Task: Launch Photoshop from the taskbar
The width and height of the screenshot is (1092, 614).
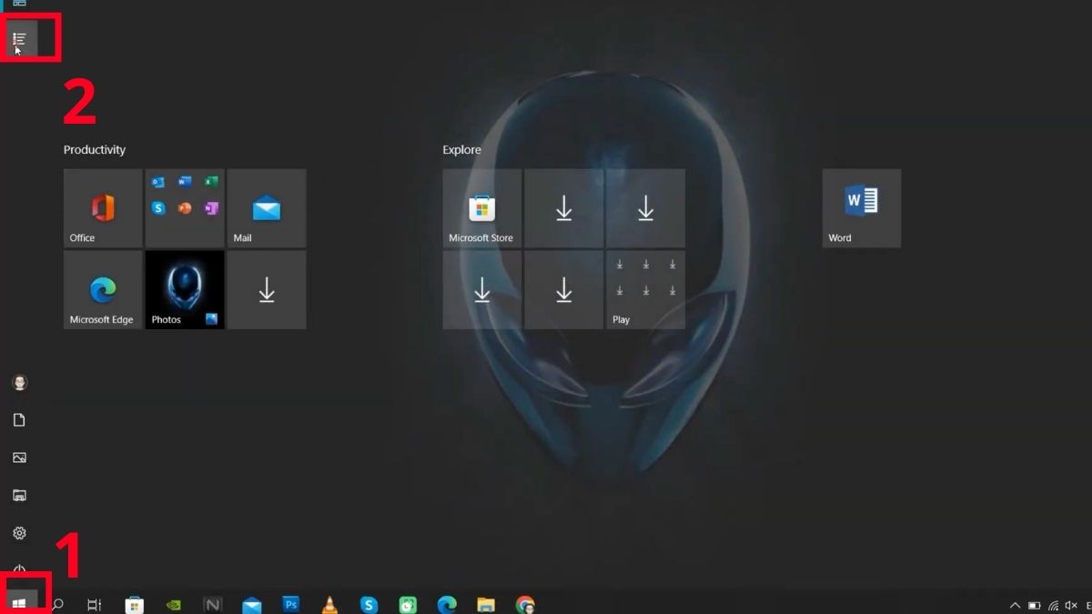Action: tap(291, 604)
